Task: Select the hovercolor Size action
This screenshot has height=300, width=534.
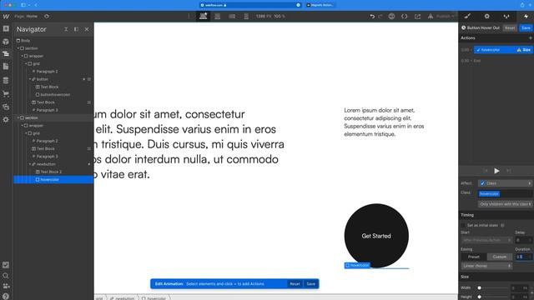Action: [x=503, y=50]
